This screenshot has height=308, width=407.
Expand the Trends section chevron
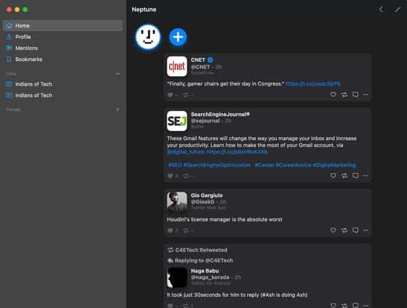click(118, 110)
